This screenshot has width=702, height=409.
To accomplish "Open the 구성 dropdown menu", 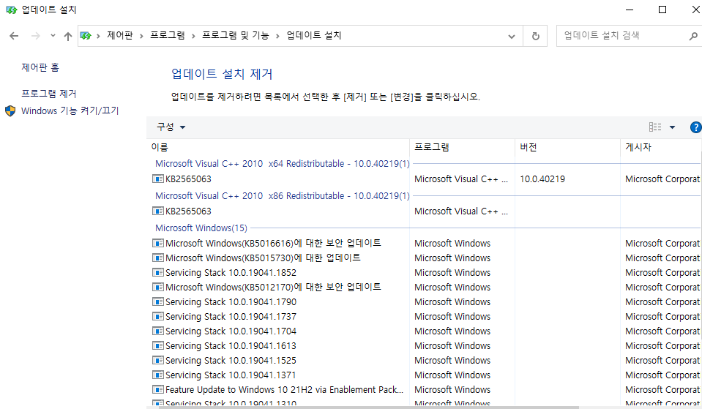I will (x=171, y=127).
